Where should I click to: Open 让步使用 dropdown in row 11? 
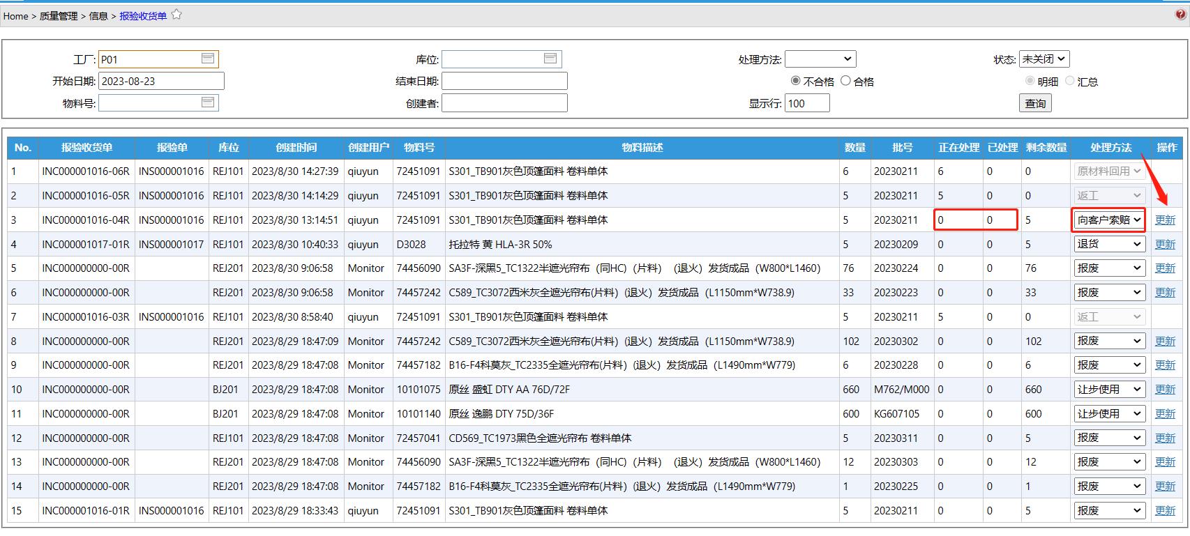[1109, 413]
